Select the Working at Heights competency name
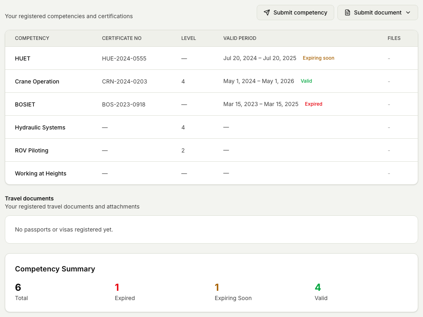This screenshot has width=423, height=317. click(41, 173)
